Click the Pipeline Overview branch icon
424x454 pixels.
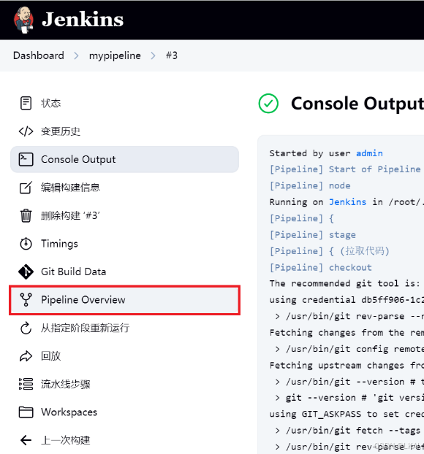pyautogui.click(x=26, y=300)
